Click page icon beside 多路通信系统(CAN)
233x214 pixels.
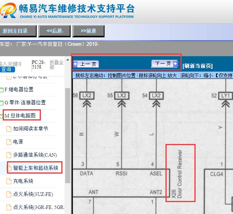tap(9, 155)
